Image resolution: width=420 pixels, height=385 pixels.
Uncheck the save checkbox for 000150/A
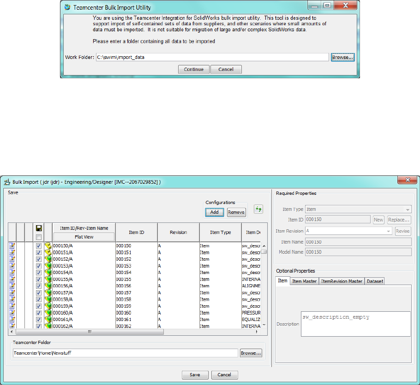[39, 246]
